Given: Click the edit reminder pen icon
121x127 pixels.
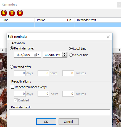Looking at the screenshot, I should point(12,13).
